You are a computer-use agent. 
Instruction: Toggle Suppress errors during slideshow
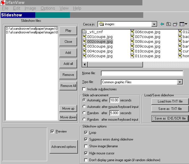coord(86,139)
